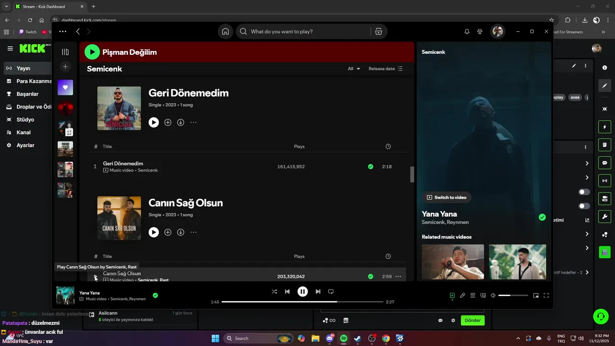The height and width of the screenshot is (346, 615).
Task: Open Spotify home page
Action: (x=225, y=31)
